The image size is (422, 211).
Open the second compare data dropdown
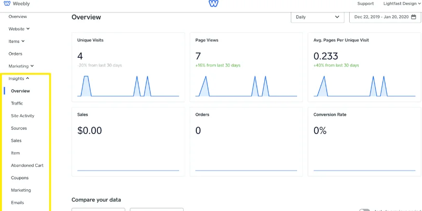(157, 210)
